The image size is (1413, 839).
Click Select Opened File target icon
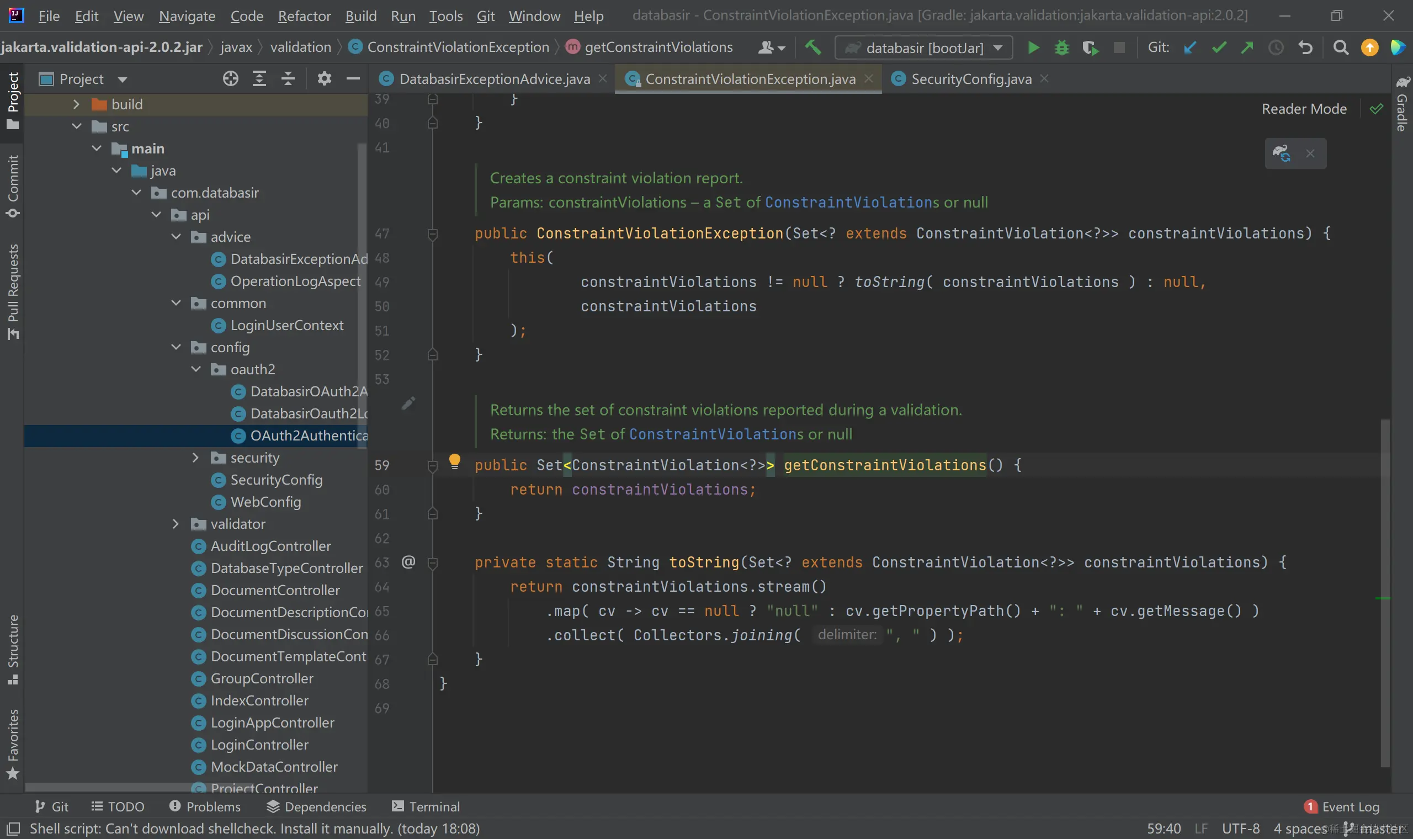230,78
